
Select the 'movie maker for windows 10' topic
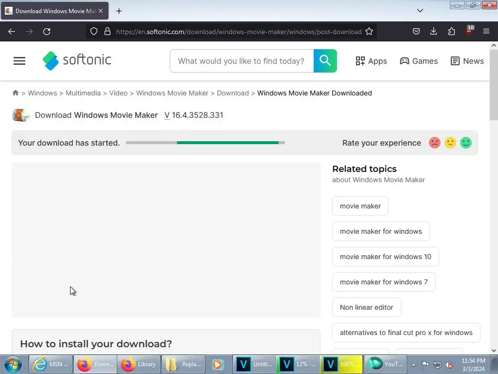coord(386,257)
